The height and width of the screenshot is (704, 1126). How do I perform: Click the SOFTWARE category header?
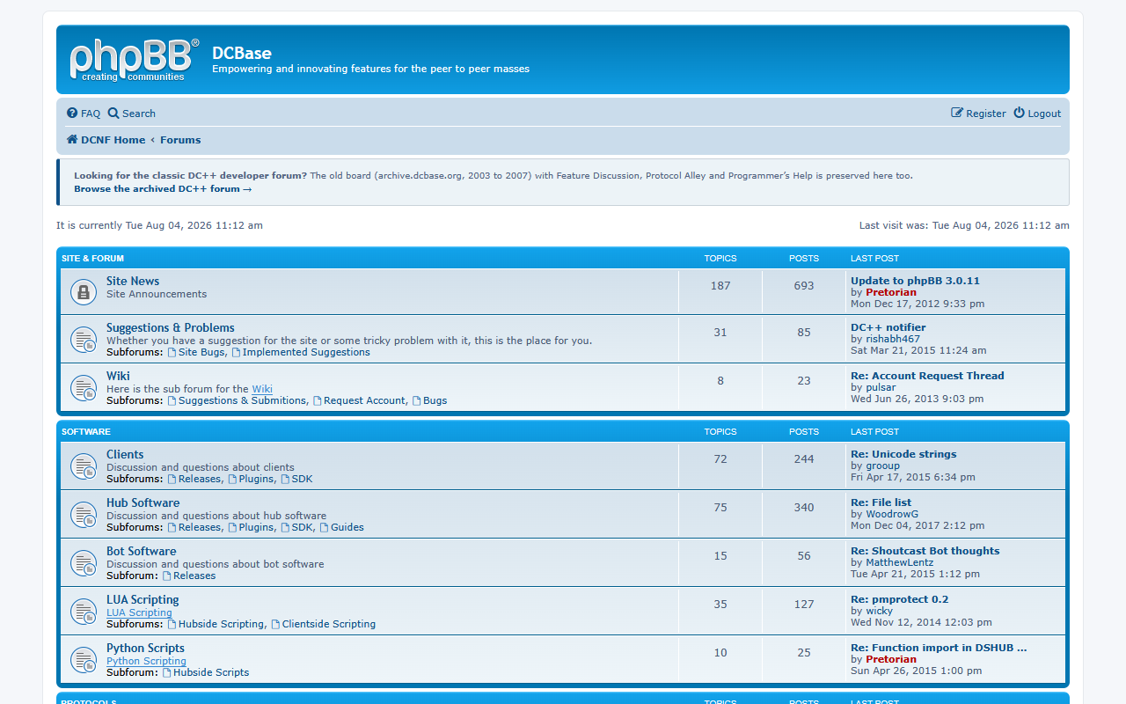pos(86,432)
